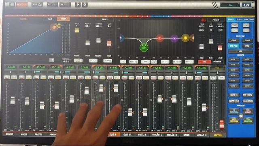This screenshot has width=259, height=146.
Task: Switch to the MIX view
Action: (21, 4)
